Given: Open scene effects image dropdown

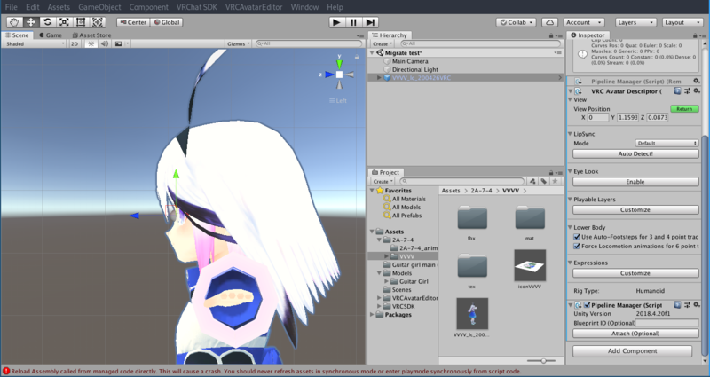Looking at the screenshot, I should tap(122, 43).
